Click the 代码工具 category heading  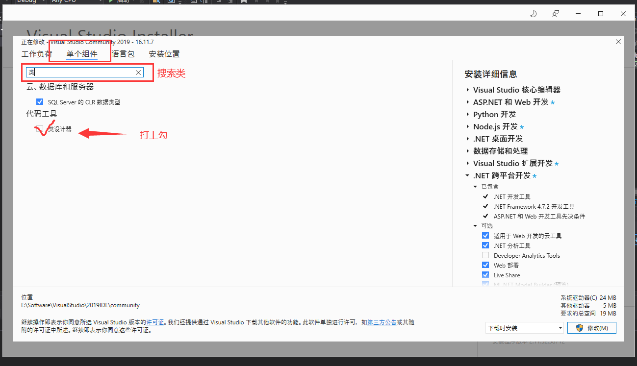42,114
